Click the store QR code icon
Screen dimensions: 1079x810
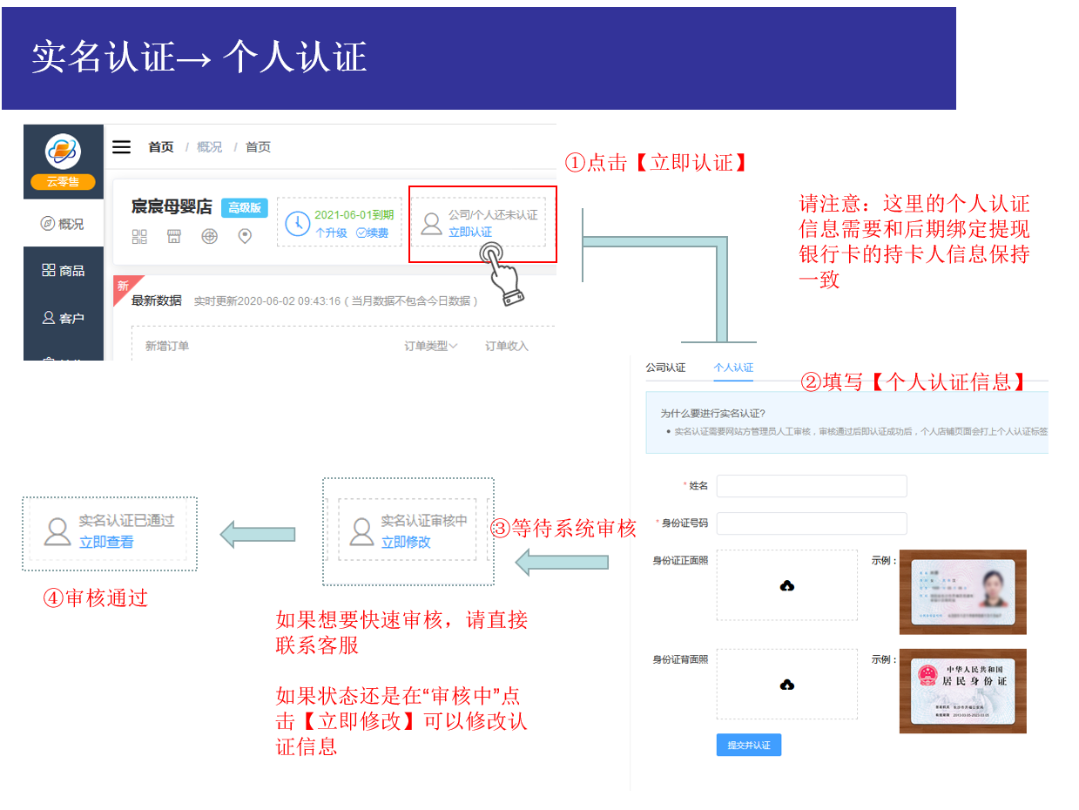click(139, 237)
